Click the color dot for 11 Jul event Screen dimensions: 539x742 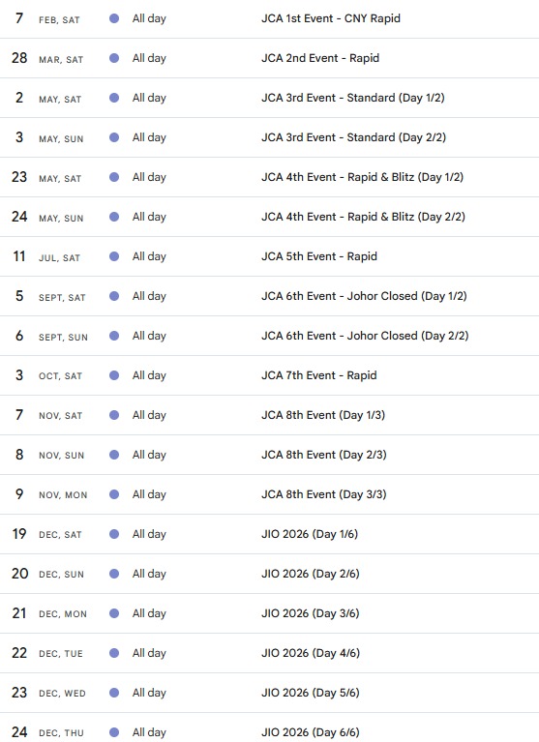pyautogui.click(x=114, y=256)
